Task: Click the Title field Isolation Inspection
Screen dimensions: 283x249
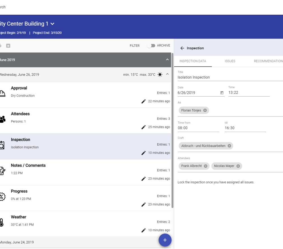Action: tap(230, 77)
